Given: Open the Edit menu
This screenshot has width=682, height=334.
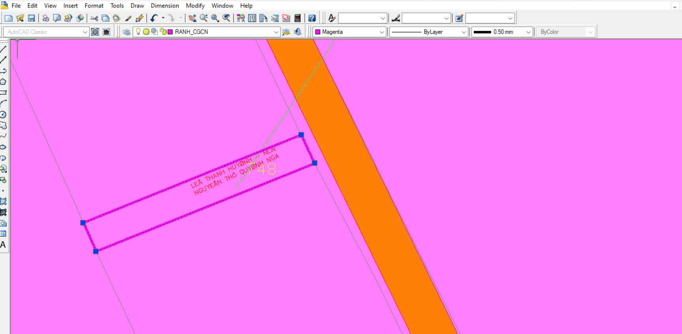Looking at the screenshot, I should pyautogui.click(x=32, y=6).
